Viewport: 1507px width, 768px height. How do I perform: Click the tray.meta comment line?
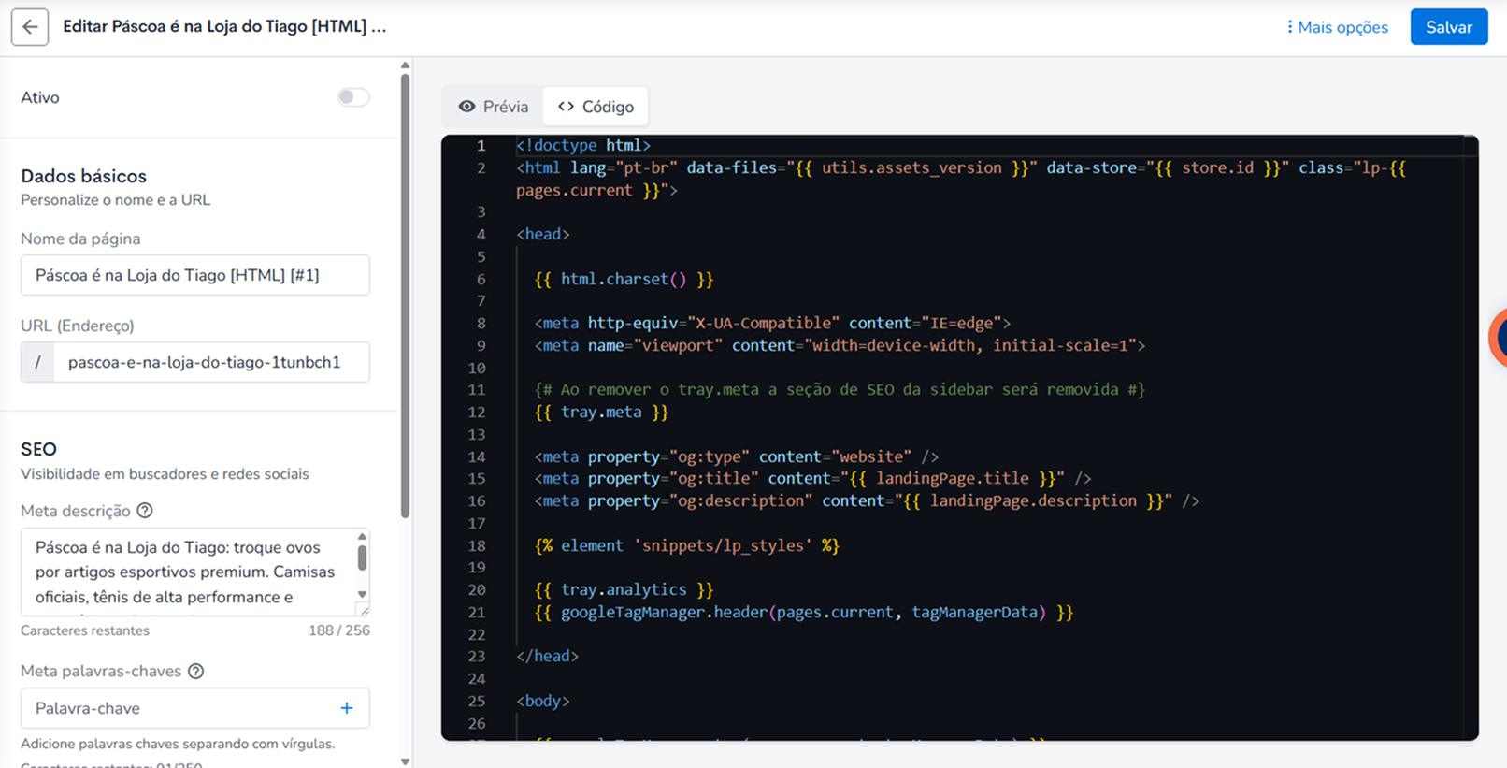pyautogui.click(x=840, y=389)
